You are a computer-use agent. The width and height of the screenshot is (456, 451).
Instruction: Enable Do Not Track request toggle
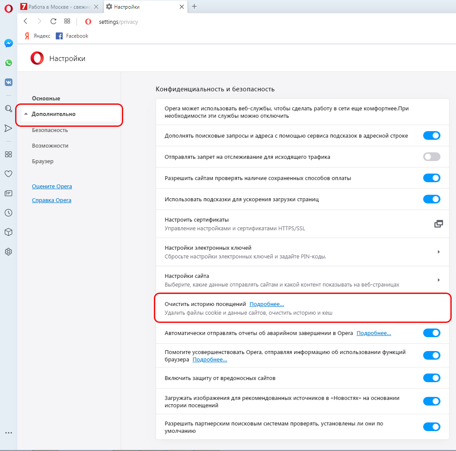point(431,157)
